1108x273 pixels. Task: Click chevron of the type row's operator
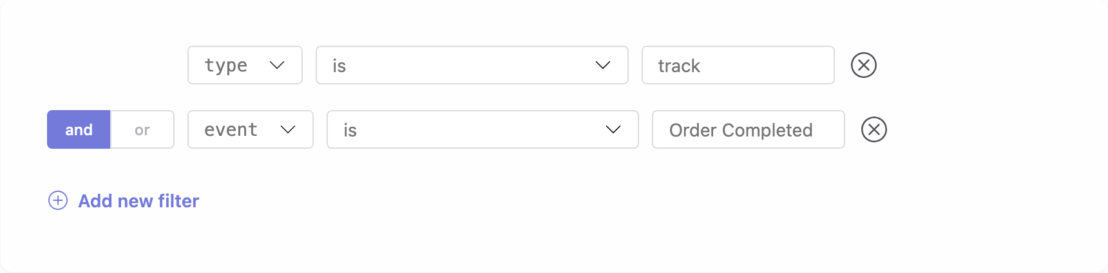[x=603, y=65]
